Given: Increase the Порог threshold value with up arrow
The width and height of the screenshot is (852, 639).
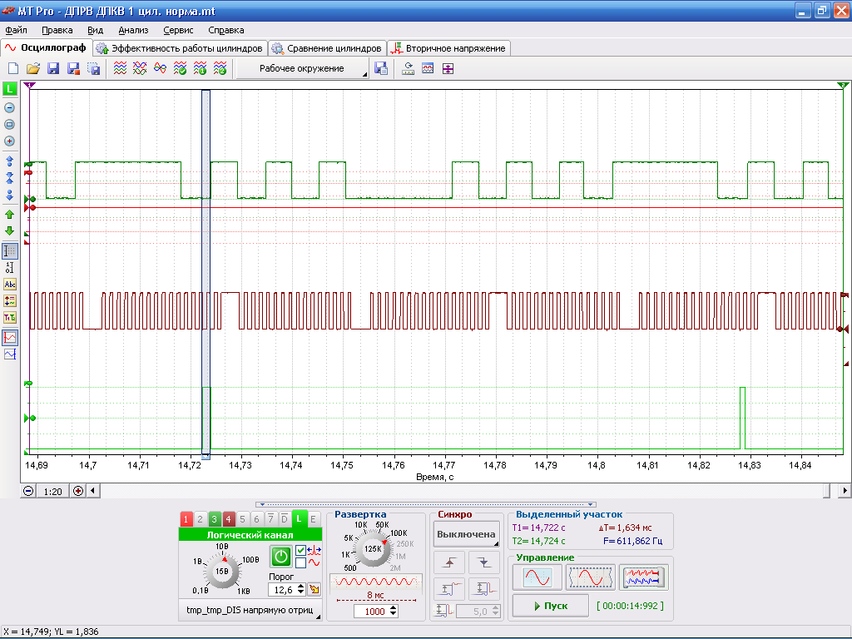Looking at the screenshot, I should point(301,587).
